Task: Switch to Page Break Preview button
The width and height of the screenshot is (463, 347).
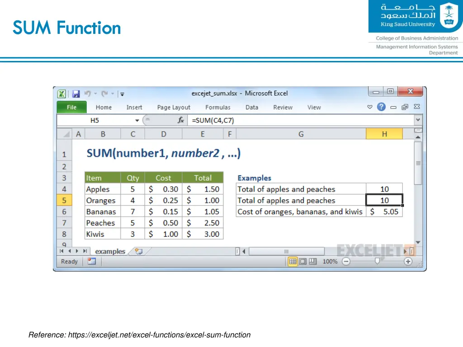Action: tap(313, 262)
